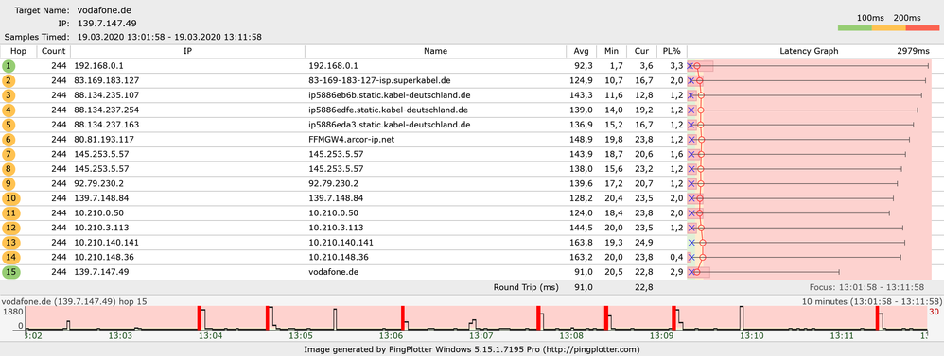Select the hop 13 orange circle icon
This screenshot has width=944, height=356.
coord(10,243)
